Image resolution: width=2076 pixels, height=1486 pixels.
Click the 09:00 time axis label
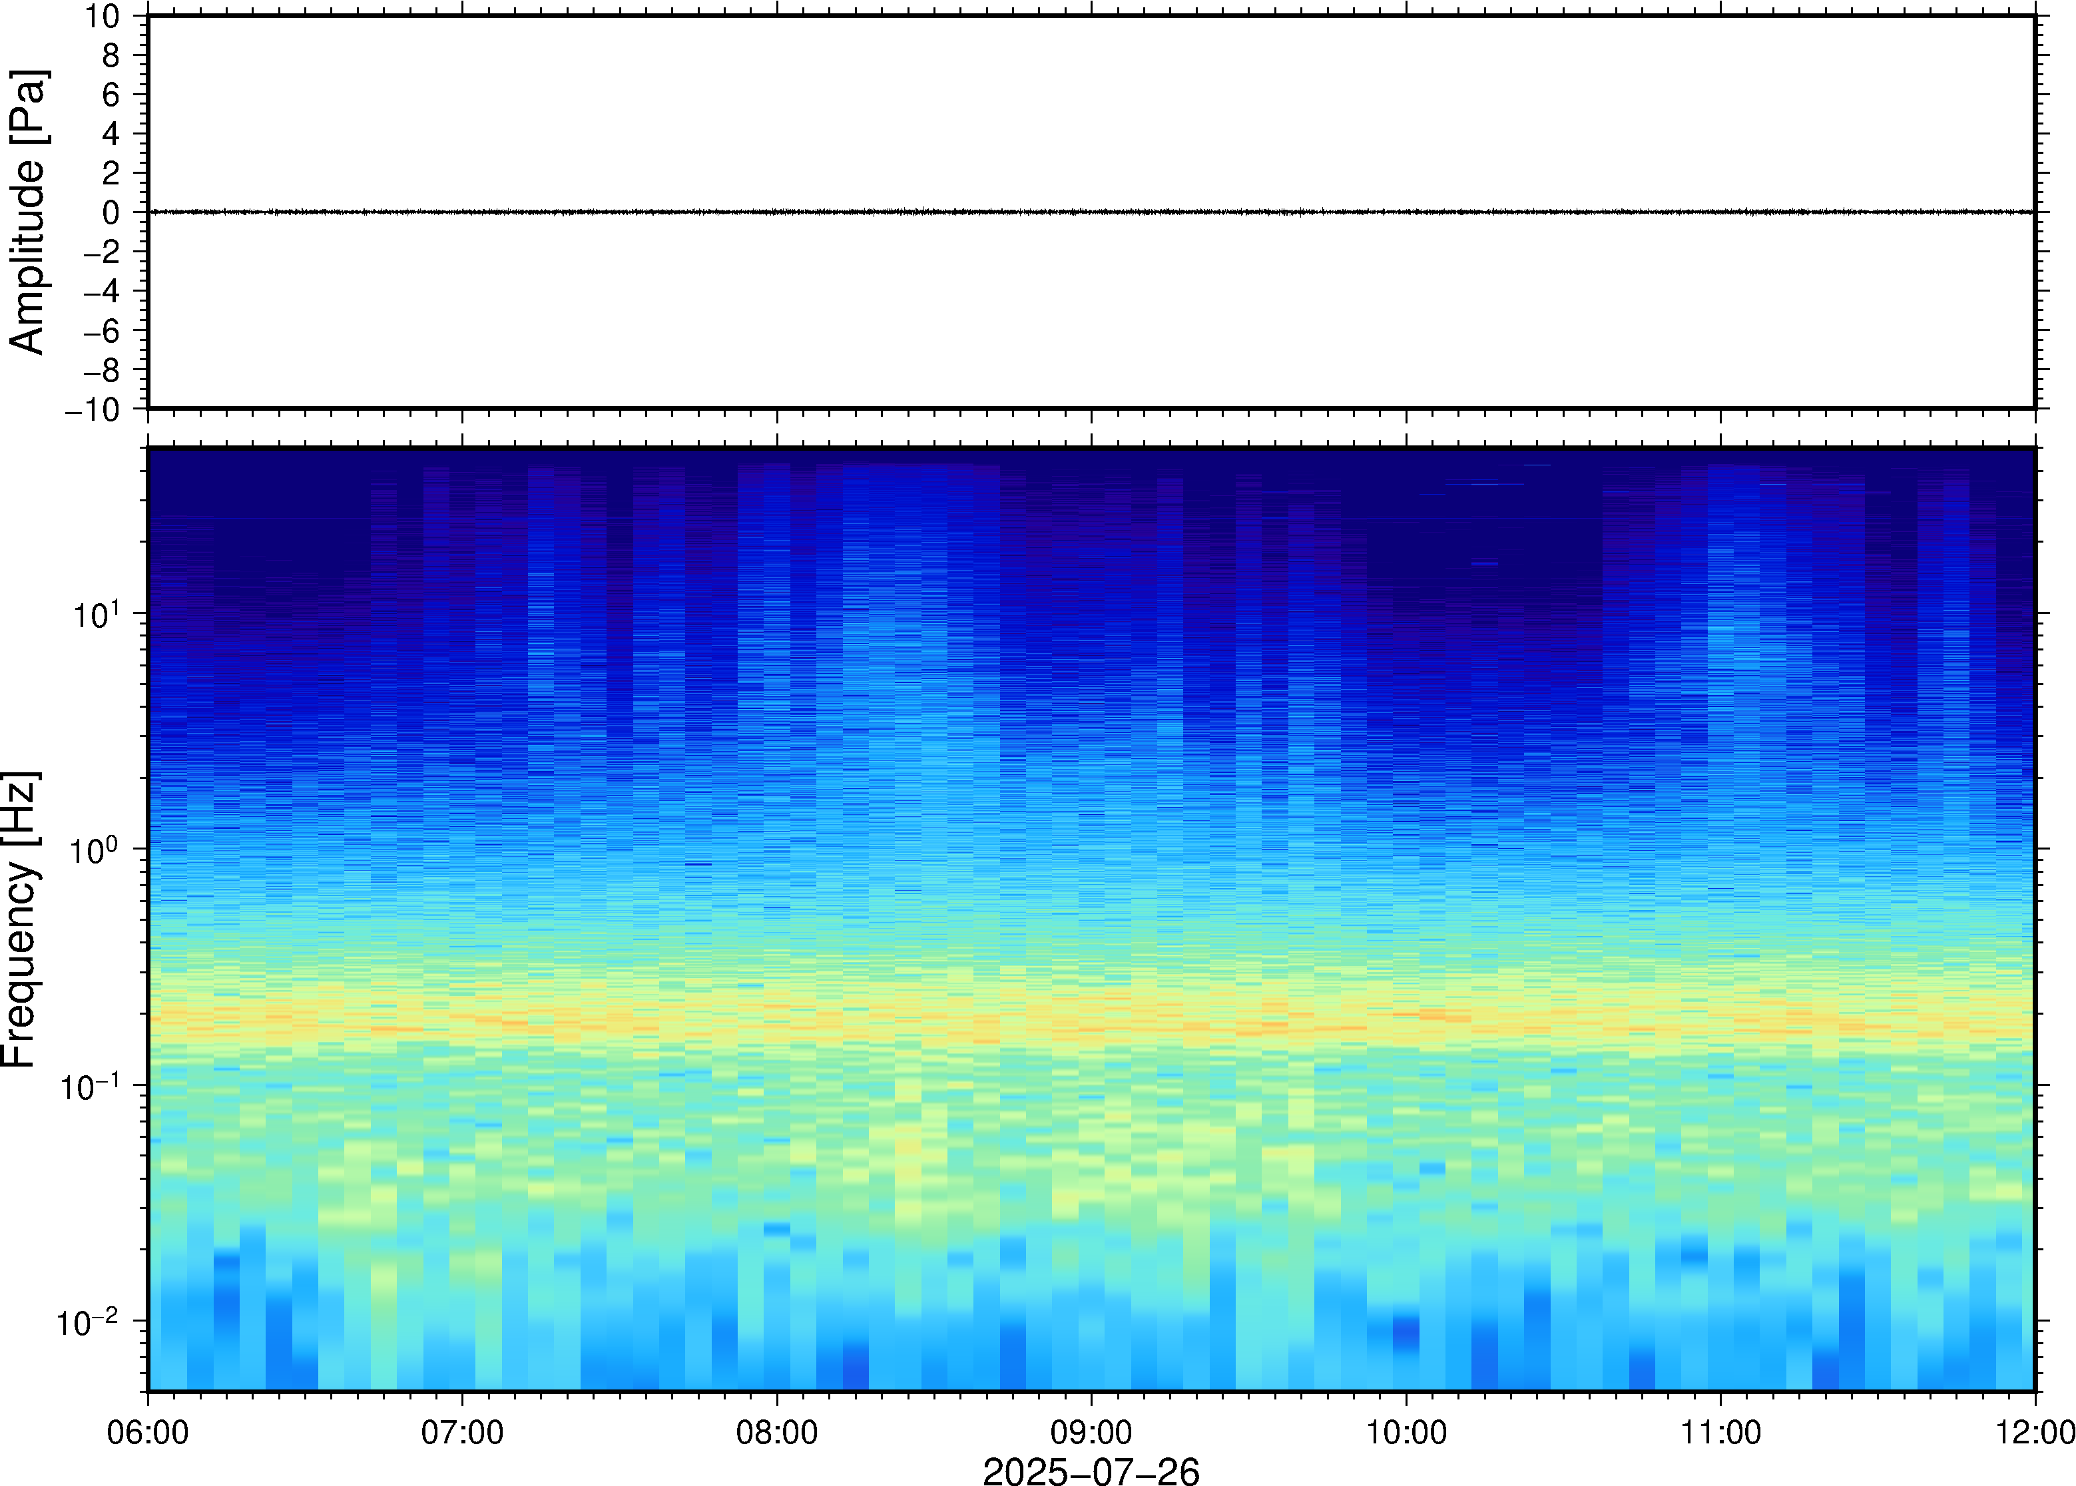pos(1091,1432)
